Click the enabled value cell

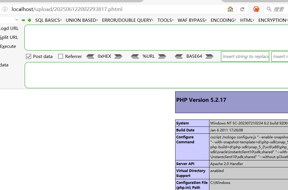(217, 171)
